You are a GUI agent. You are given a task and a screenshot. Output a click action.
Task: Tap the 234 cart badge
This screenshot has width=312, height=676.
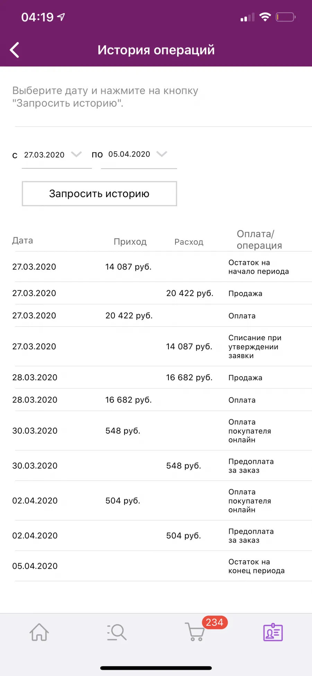click(x=215, y=622)
